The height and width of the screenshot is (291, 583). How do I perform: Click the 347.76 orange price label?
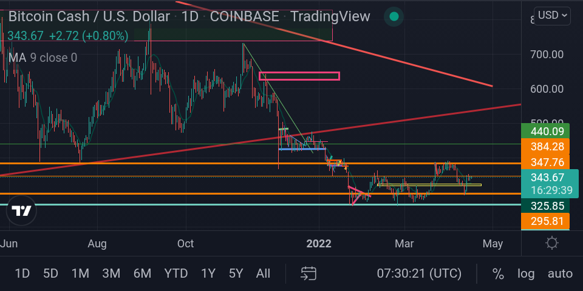545,162
